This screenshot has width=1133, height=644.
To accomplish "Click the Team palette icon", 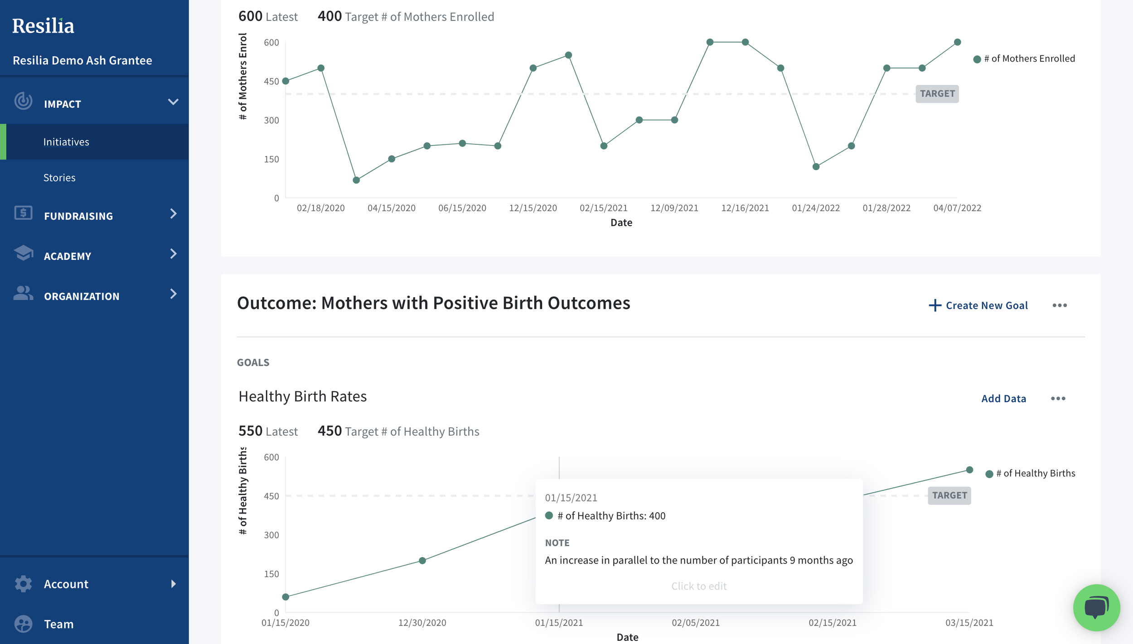I will pyautogui.click(x=23, y=624).
